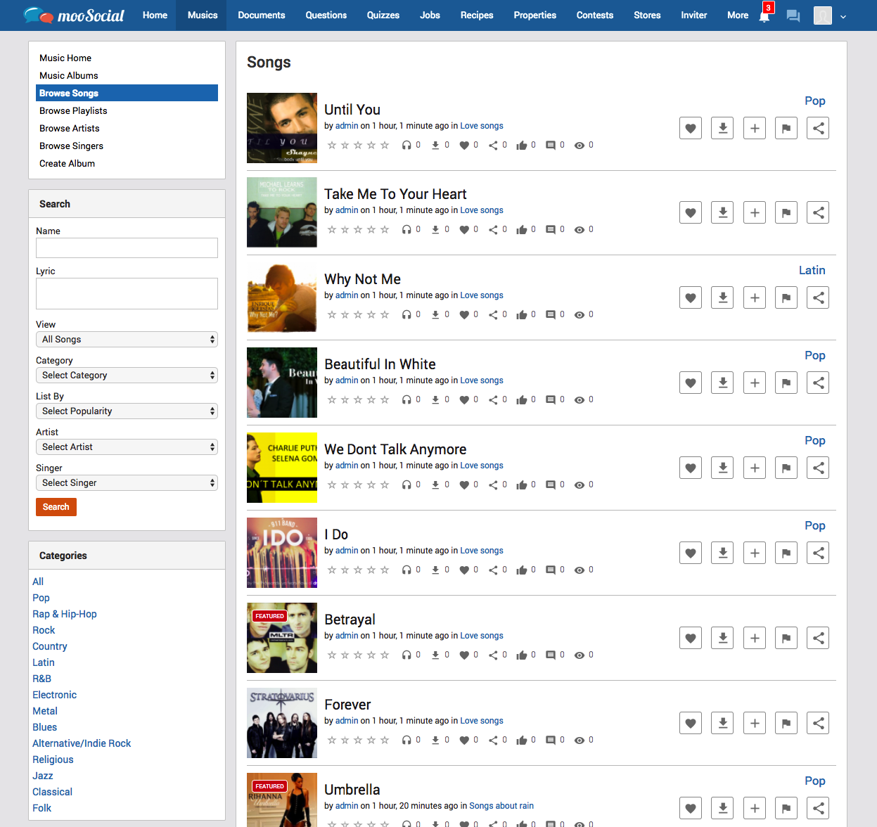
Task: Open notifications bell icon
Action: [764, 15]
